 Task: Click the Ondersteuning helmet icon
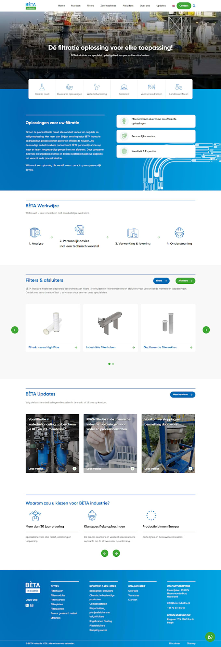click(179, 233)
